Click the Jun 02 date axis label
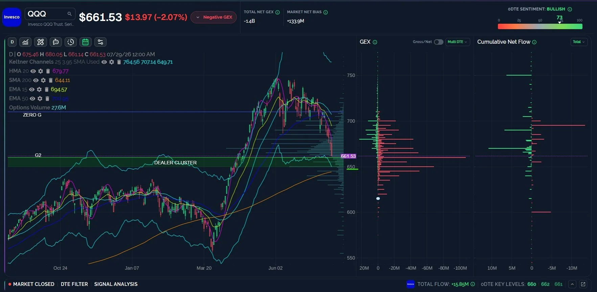 [x=275, y=268]
